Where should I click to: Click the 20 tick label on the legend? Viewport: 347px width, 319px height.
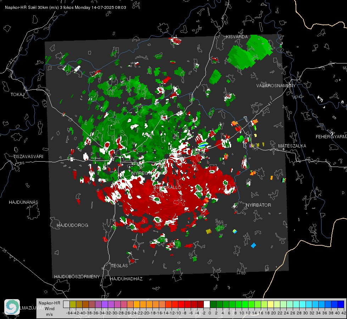click(x=274, y=313)
